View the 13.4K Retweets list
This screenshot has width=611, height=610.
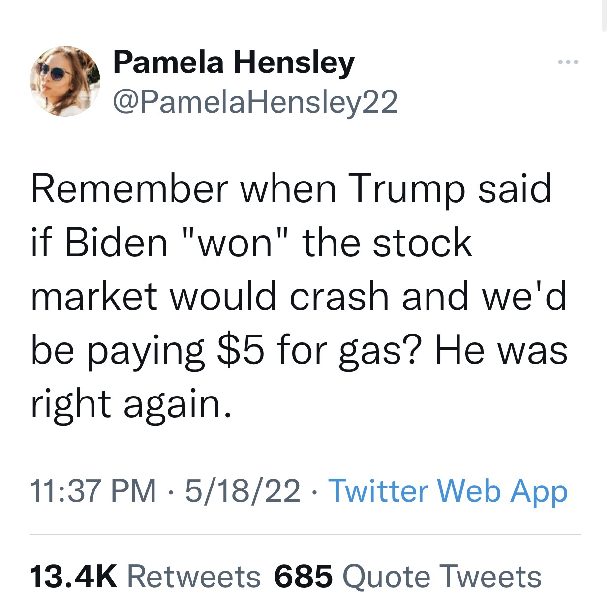tap(145, 576)
